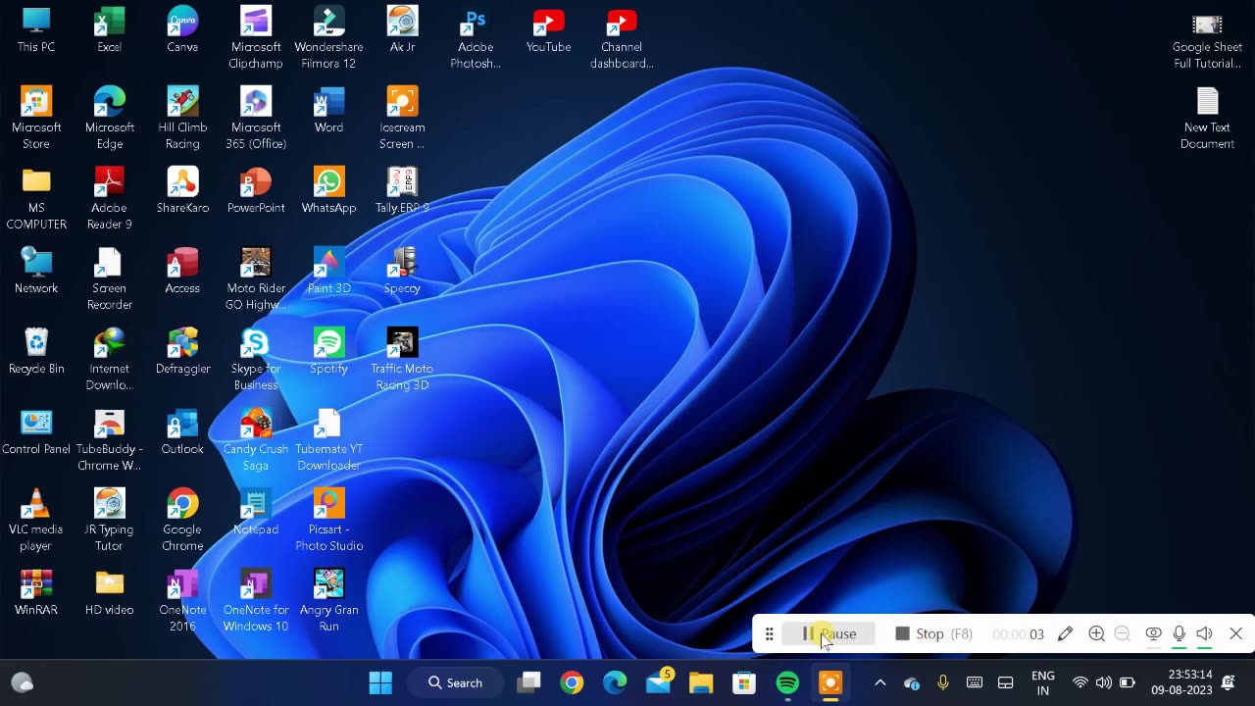Open the Microsoft Store desktop icon
This screenshot has width=1255, height=706.
point(36,119)
